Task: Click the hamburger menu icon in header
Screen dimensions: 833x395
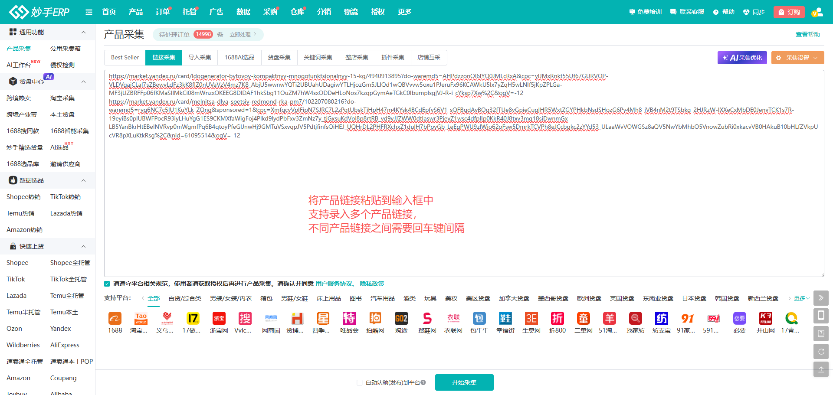Action: tap(89, 12)
